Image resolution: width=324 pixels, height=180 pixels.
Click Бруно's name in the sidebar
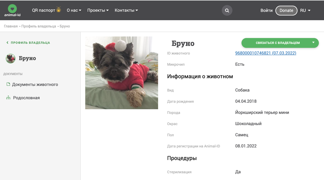27,58
